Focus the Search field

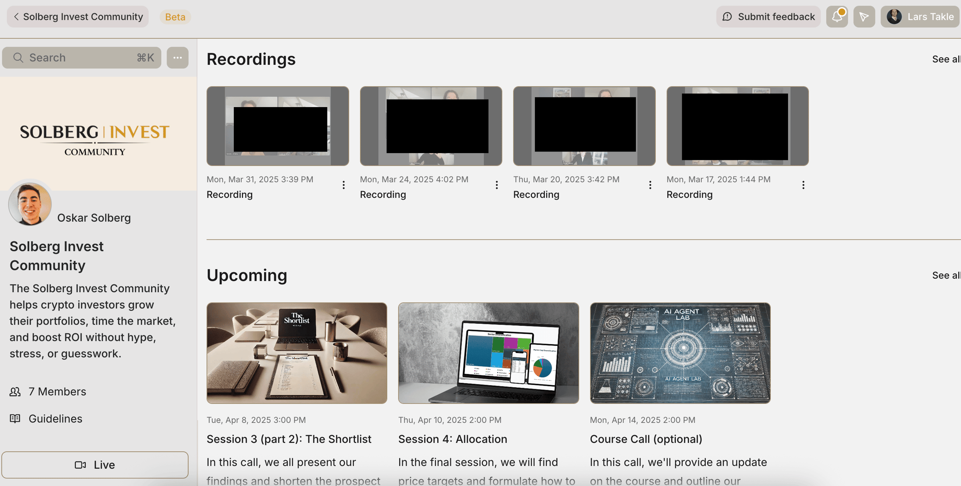(x=82, y=58)
